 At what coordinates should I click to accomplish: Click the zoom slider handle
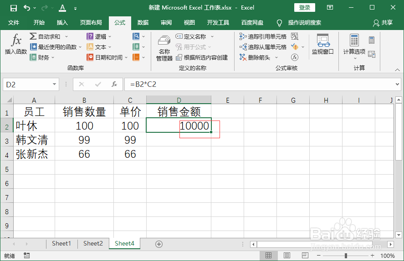[x=346, y=256]
